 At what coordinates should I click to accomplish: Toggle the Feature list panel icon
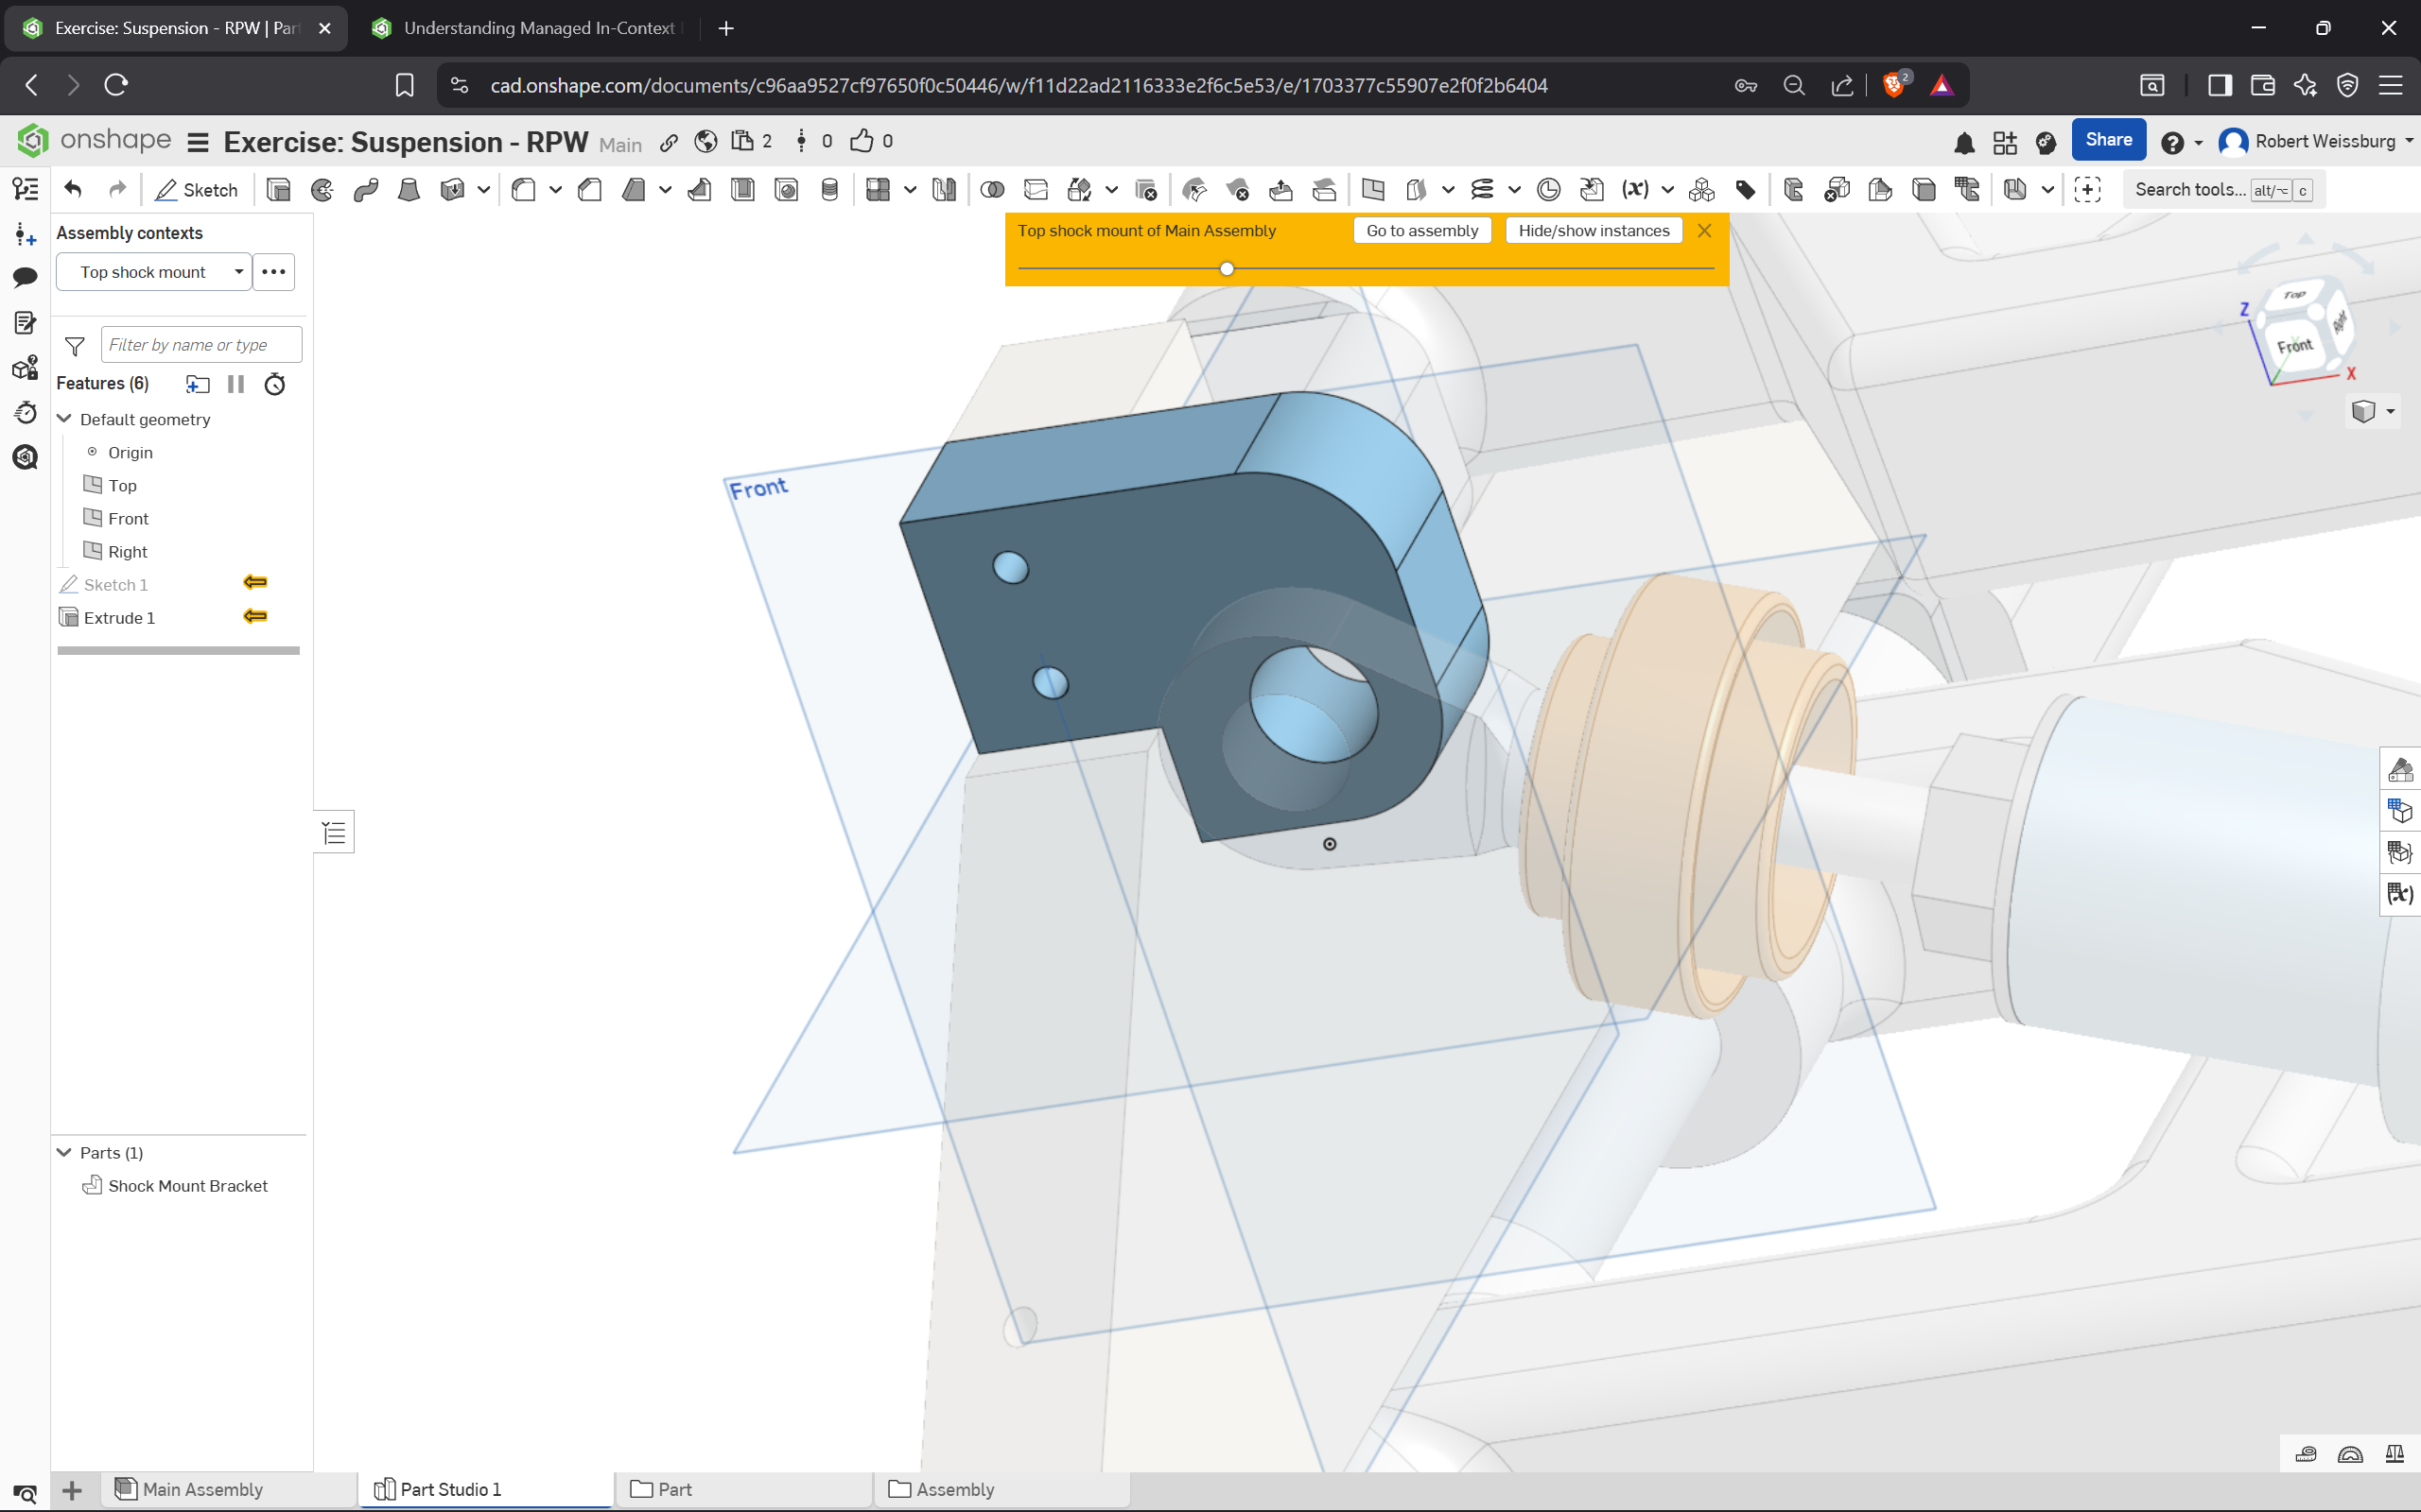25,189
